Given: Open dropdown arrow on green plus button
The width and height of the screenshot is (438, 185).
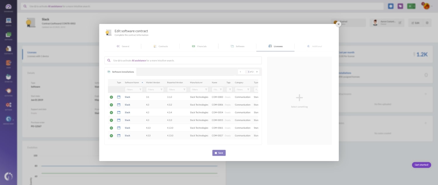Looking at the screenshot, I should coord(413,6).
